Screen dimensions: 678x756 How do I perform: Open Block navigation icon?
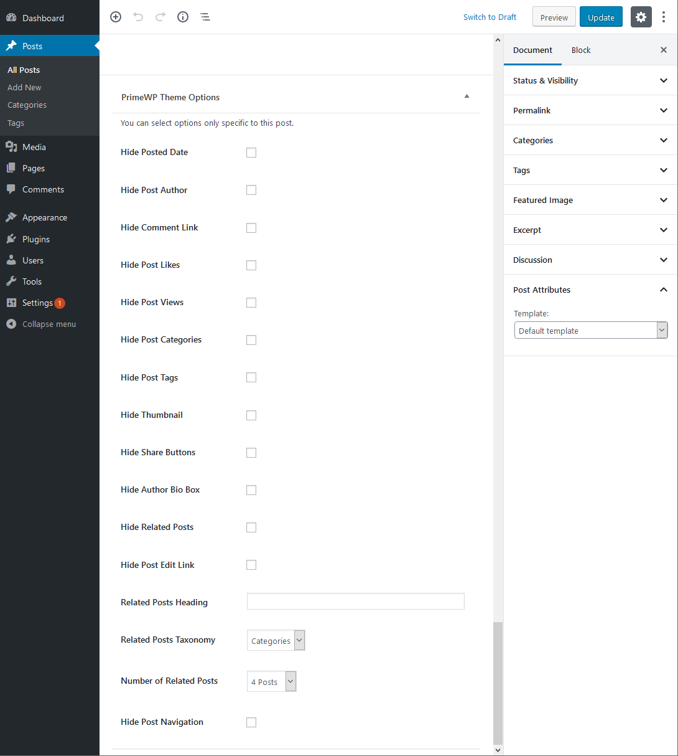[205, 17]
